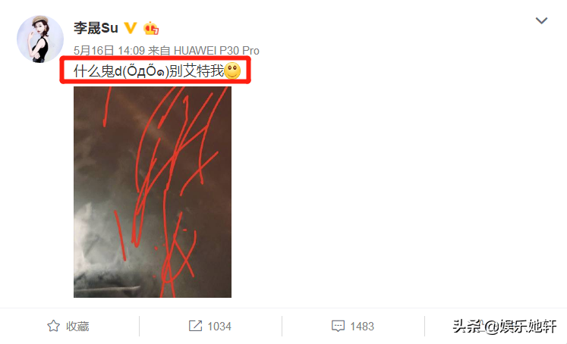The image size is (567, 344).
Task: Open the post options chevron menu
Action: [541, 20]
